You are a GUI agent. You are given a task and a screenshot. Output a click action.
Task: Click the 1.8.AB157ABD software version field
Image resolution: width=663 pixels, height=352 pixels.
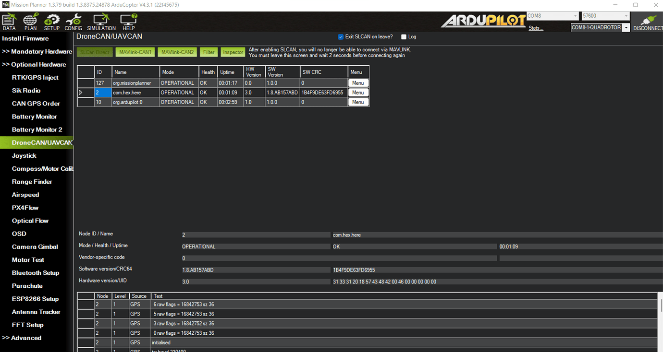tap(256, 270)
